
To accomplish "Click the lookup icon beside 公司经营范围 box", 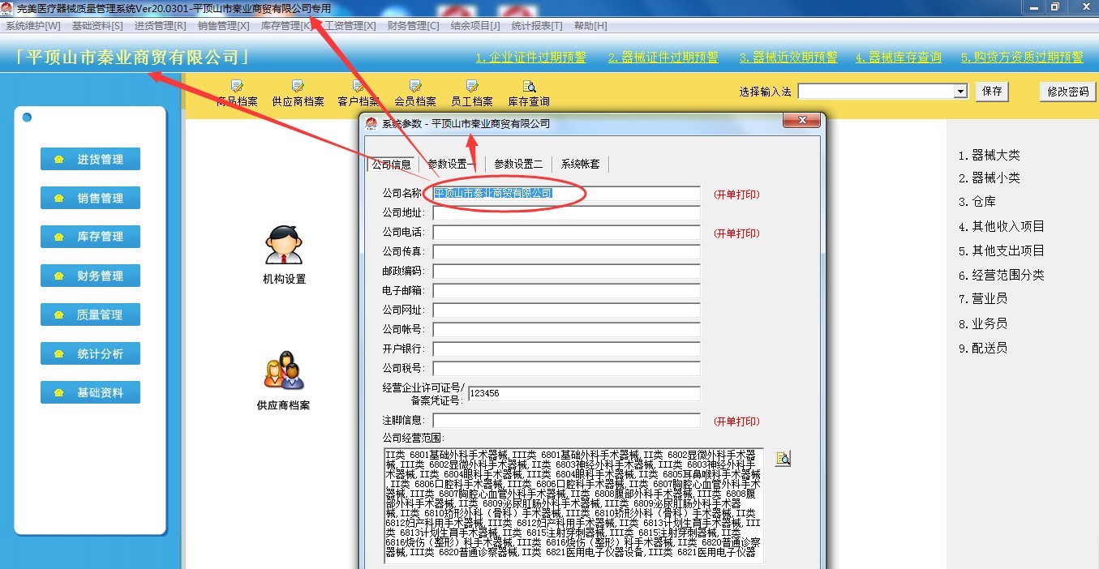I will tap(783, 459).
